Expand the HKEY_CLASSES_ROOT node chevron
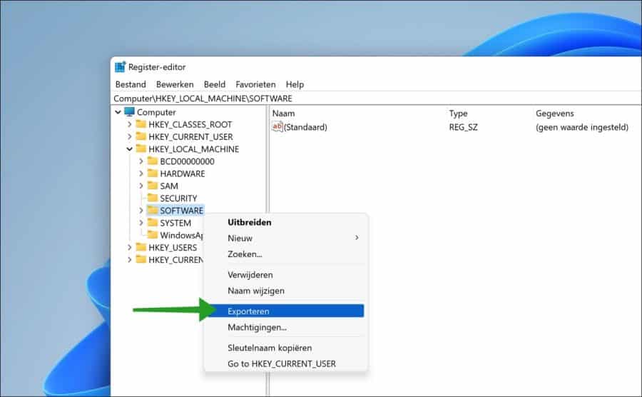Viewport: 642px width, 397px height. click(129, 124)
